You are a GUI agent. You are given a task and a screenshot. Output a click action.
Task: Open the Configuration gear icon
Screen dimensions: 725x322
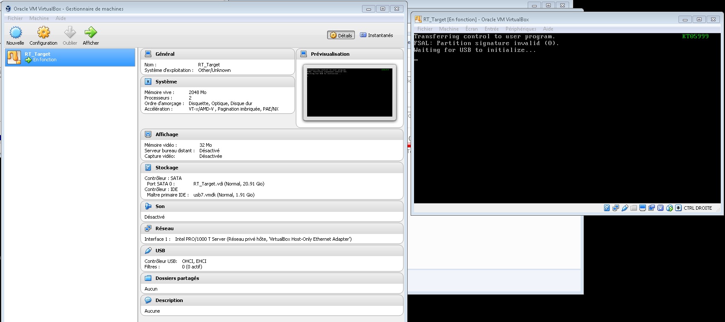click(x=43, y=32)
